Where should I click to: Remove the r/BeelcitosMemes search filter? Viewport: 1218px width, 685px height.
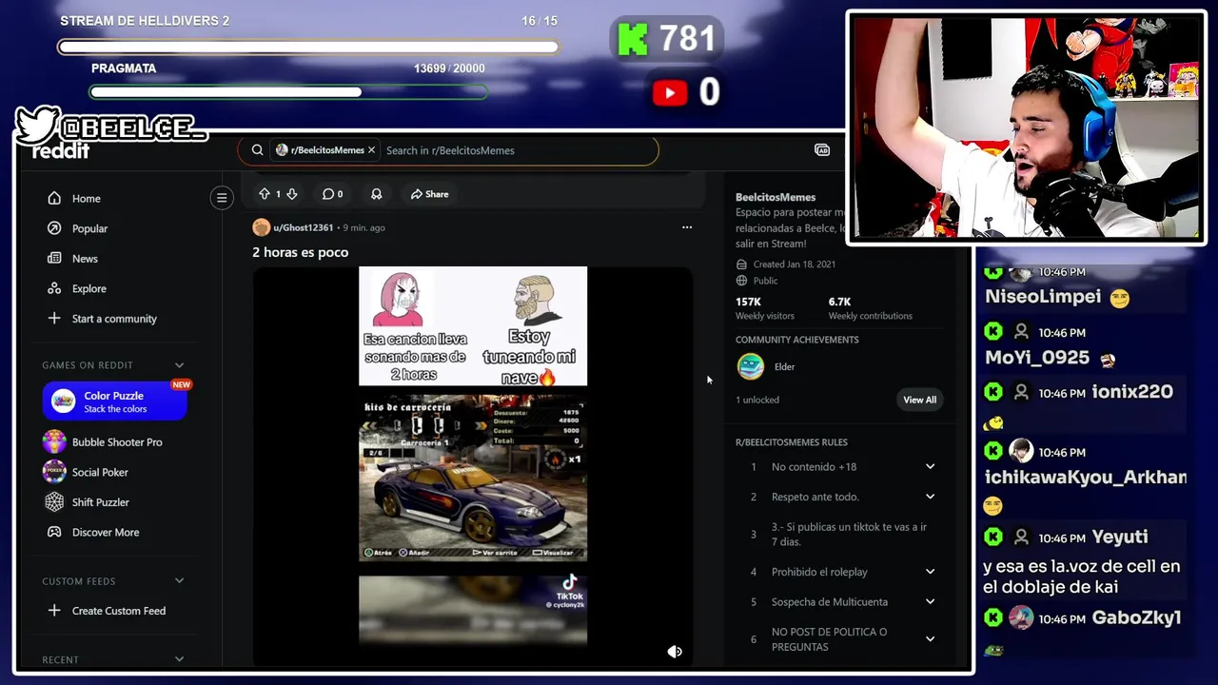point(371,150)
